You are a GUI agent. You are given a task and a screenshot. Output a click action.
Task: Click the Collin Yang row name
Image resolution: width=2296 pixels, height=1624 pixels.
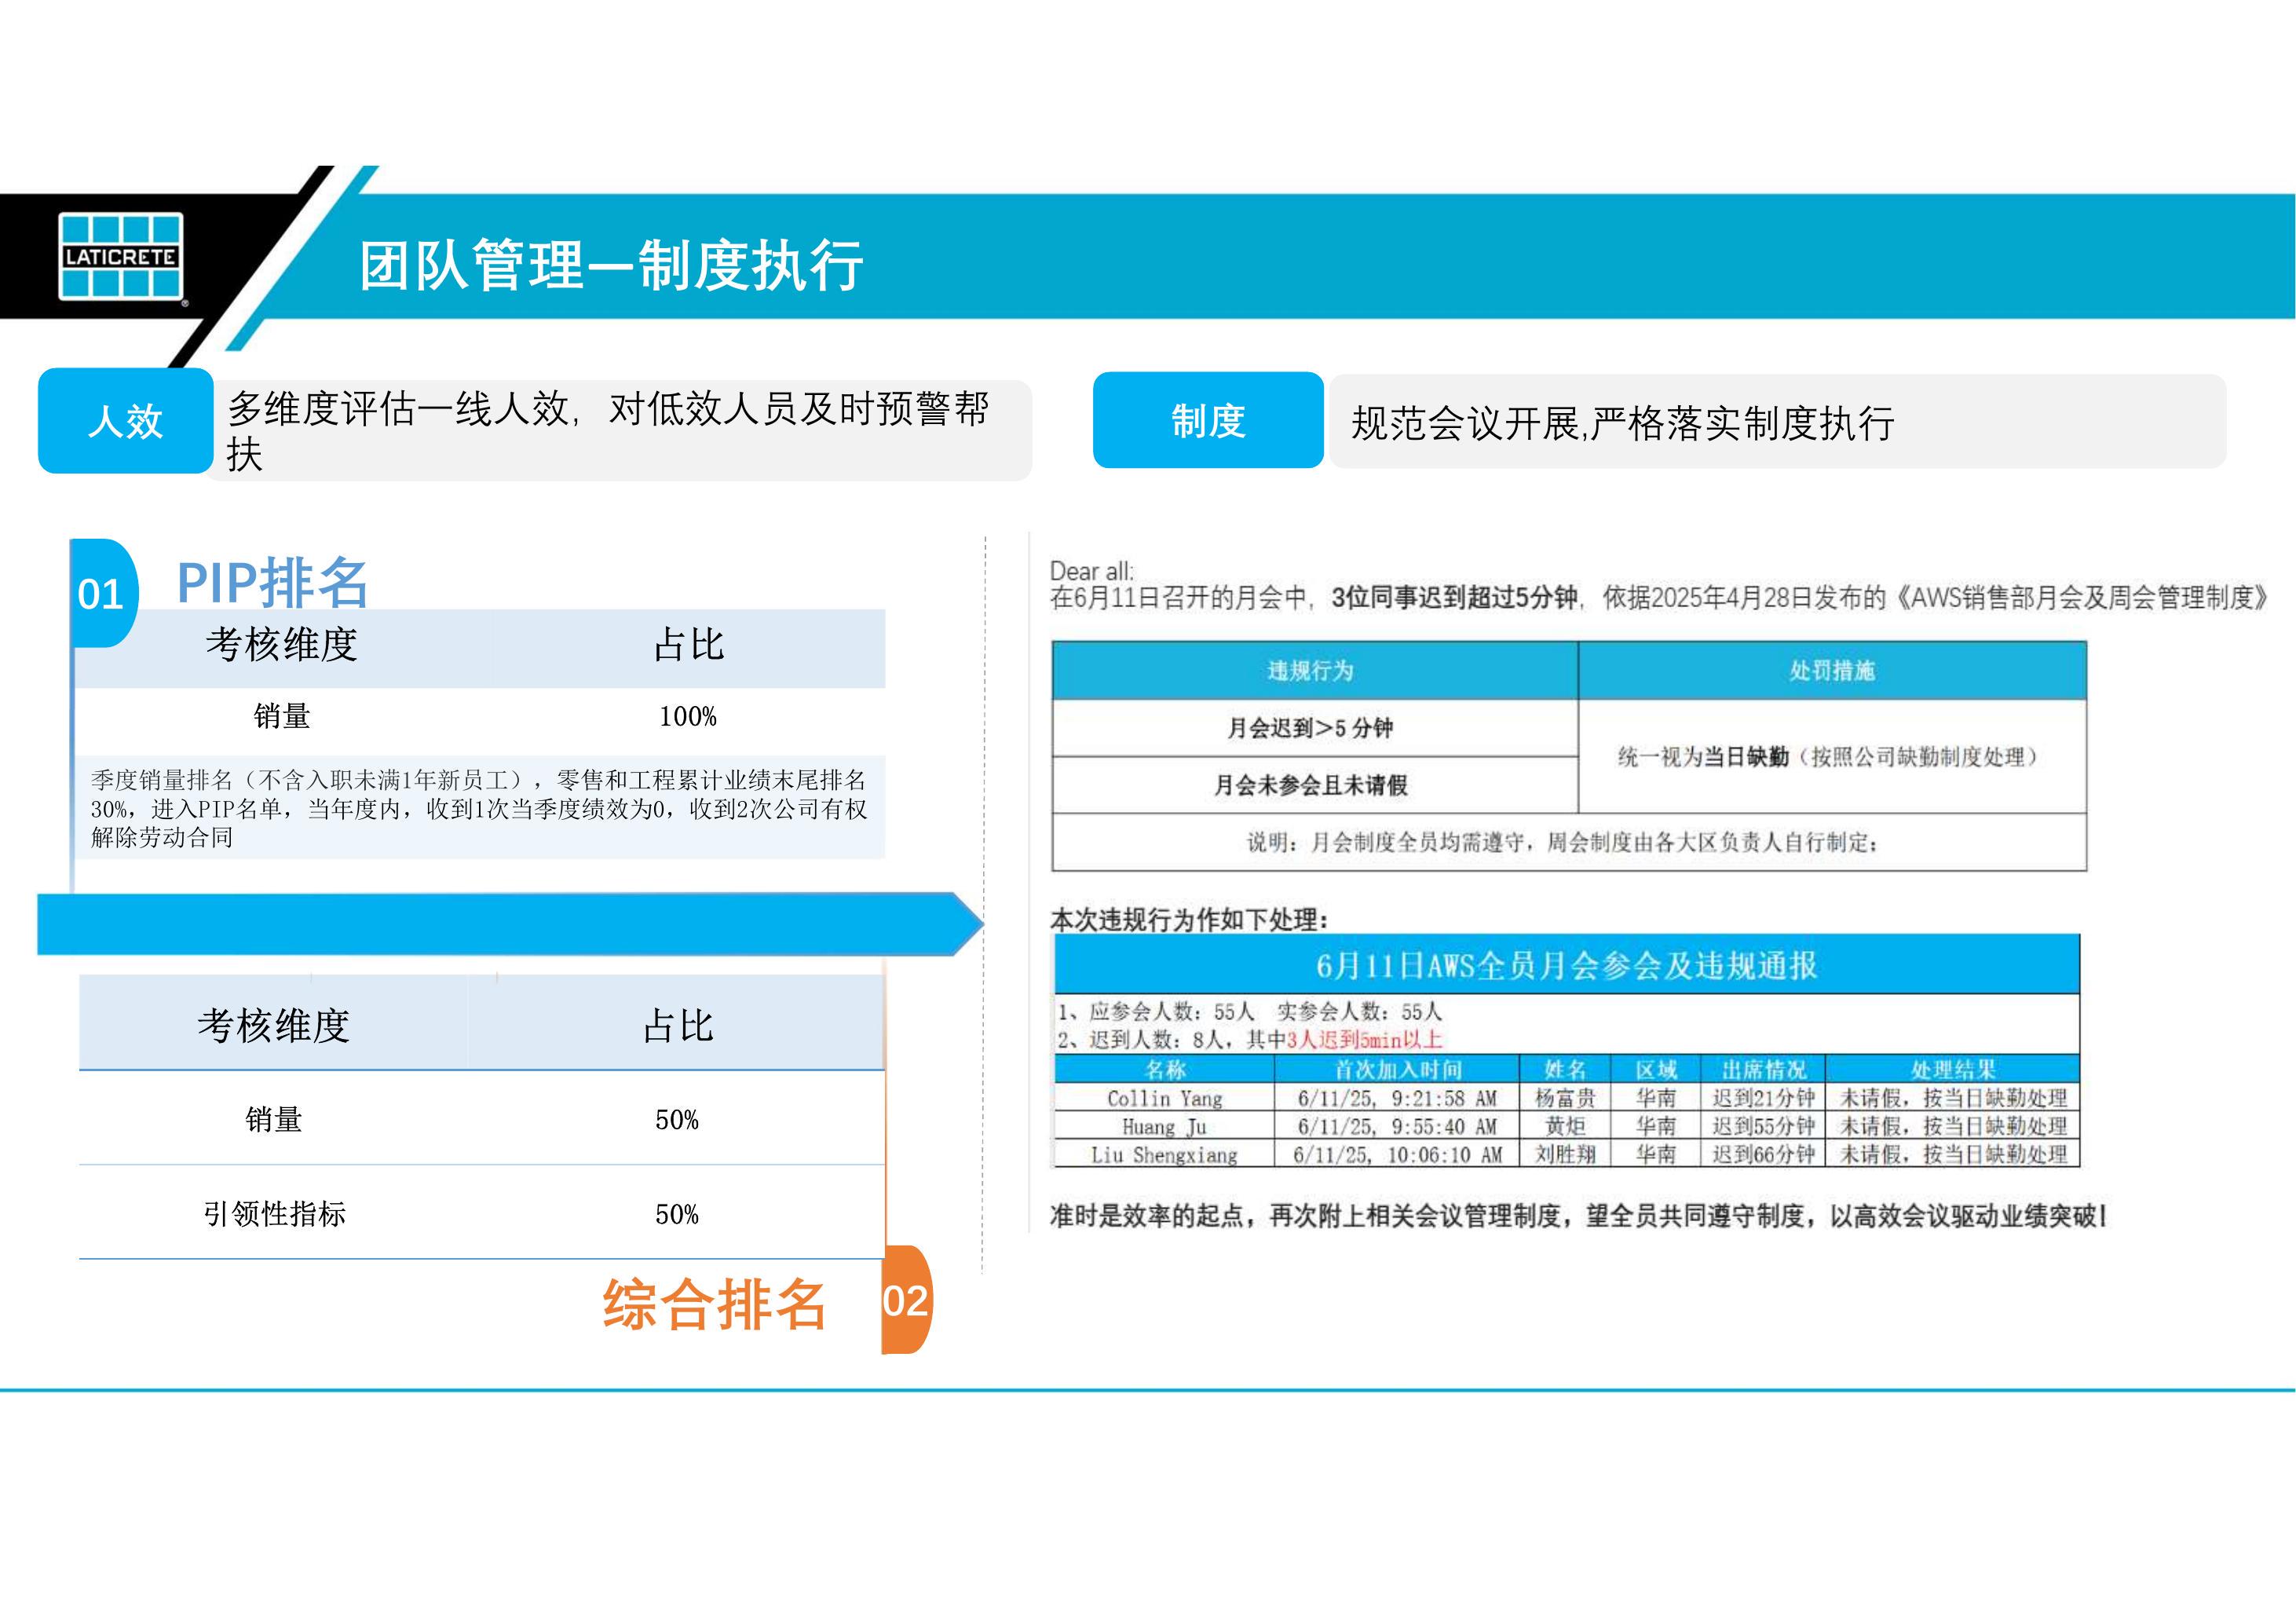1164,1098
